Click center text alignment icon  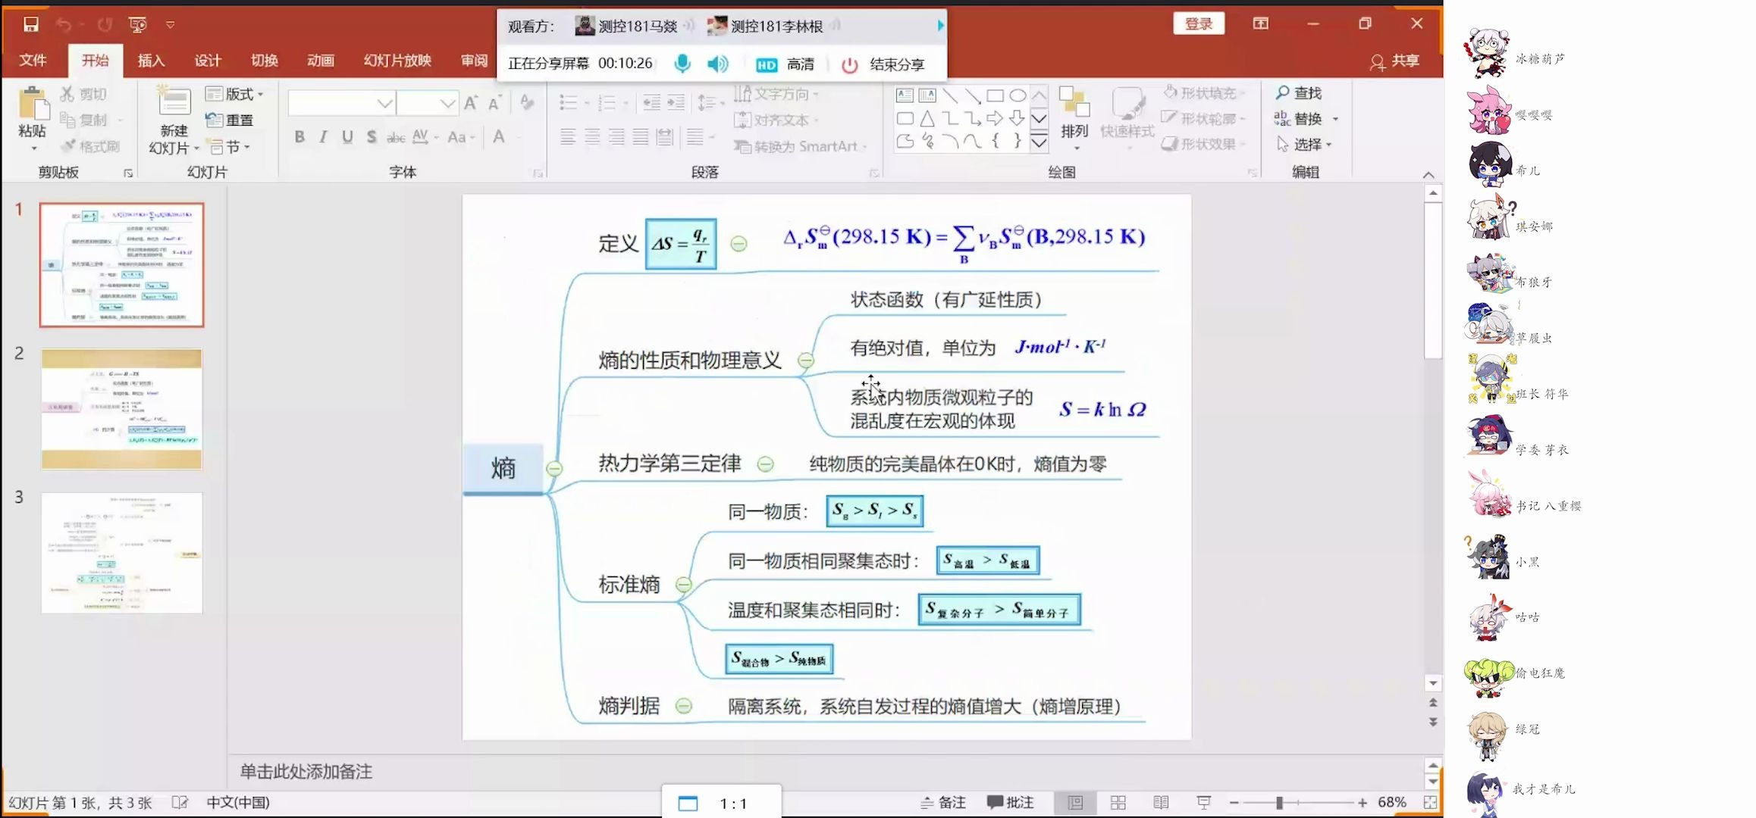pos(592,137)
